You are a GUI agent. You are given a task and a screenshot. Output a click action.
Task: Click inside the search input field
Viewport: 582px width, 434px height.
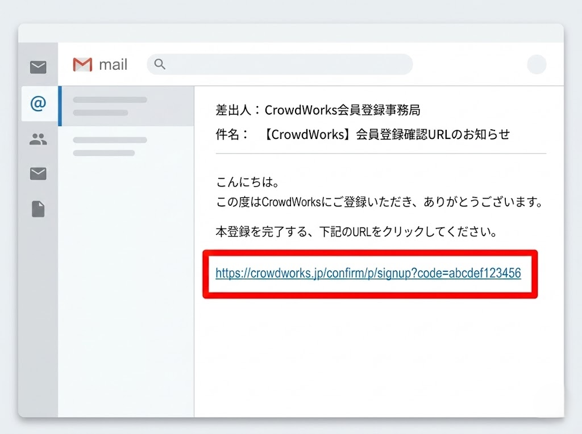point(278,64)
